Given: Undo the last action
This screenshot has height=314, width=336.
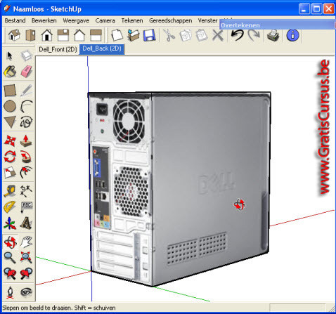Looking at the screenshot, I should [237, 35].
